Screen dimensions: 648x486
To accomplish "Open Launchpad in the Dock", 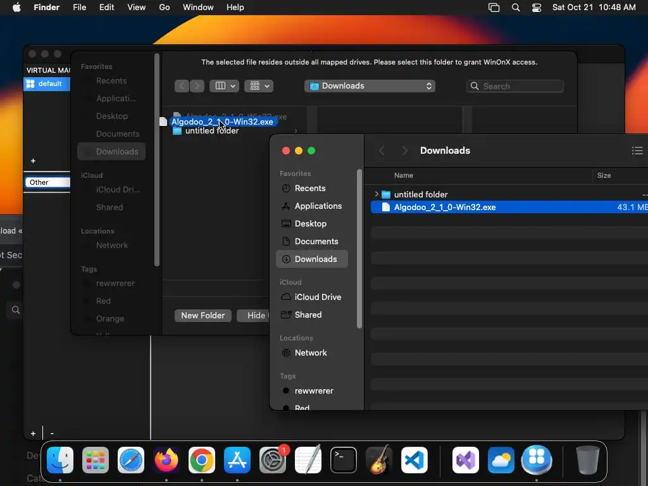I will pos(96,460).
